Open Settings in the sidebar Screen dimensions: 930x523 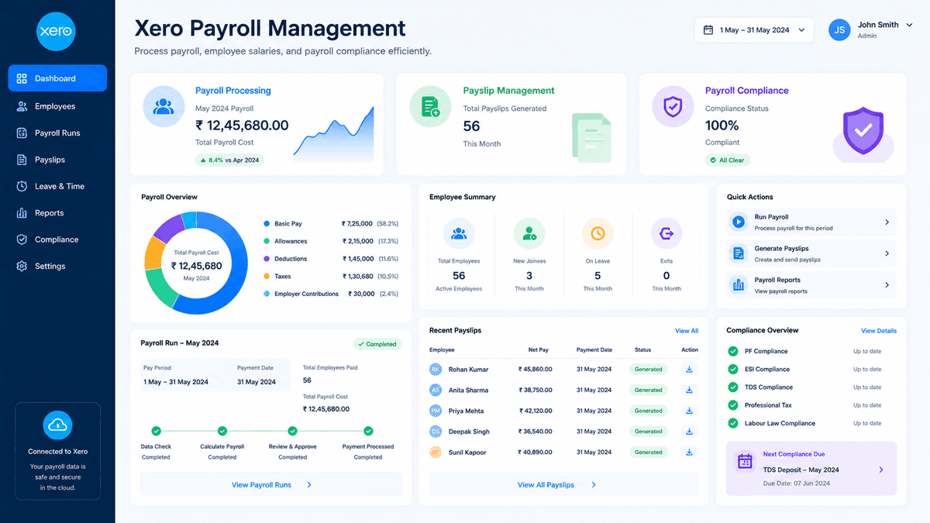(x=57, y=267)
